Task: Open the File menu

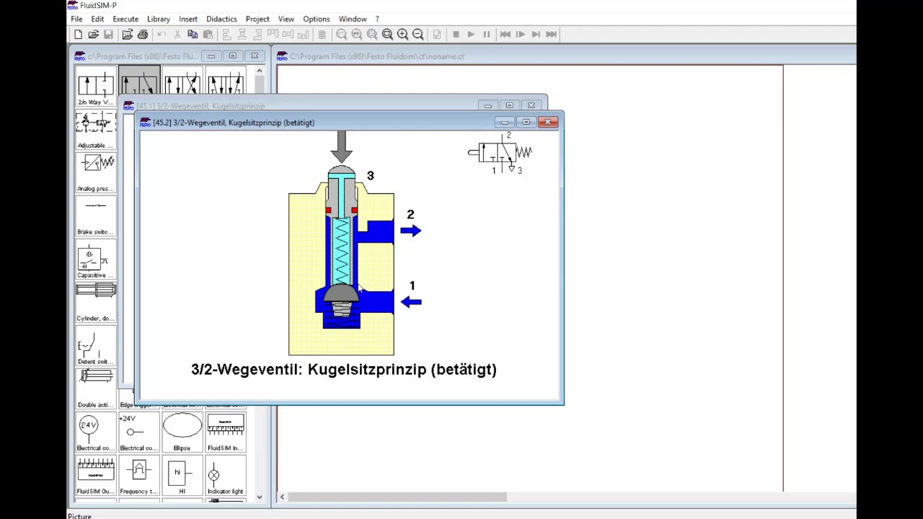Action: (76, 19)
